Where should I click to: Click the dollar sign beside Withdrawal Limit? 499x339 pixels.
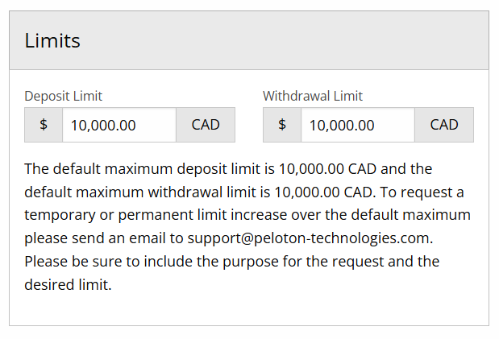[x=282, y=126]
